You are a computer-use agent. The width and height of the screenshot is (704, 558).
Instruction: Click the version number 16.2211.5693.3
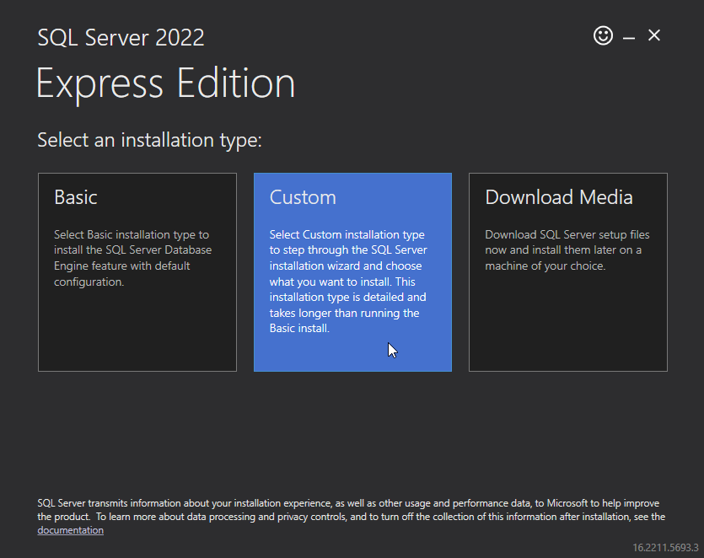point(665,548)
